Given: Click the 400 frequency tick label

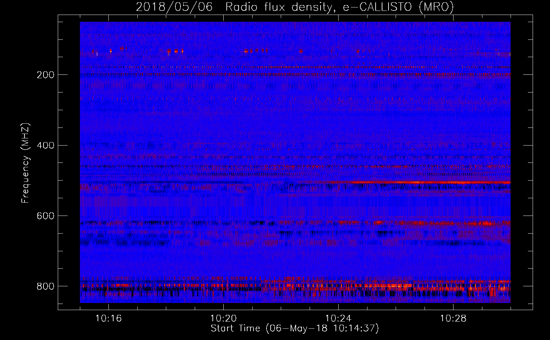Looking at the screenshot, I should (x=45, y=146).
